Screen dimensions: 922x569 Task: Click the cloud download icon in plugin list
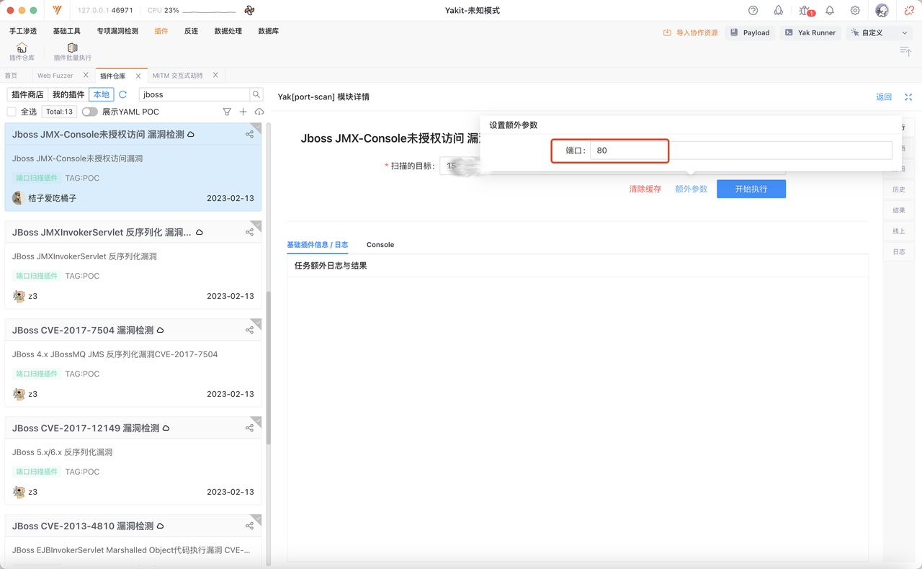click(259, 112)
